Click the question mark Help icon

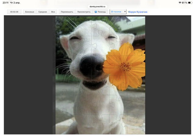pyautogui.click(x=96, y=12)
